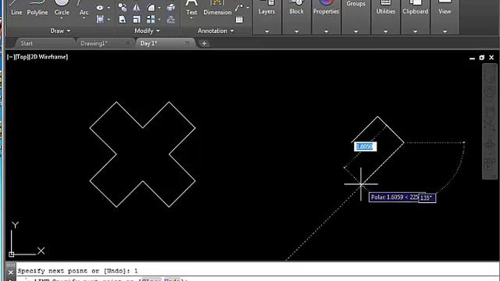Expand the Draw panel flyout

tap(60, 31)
